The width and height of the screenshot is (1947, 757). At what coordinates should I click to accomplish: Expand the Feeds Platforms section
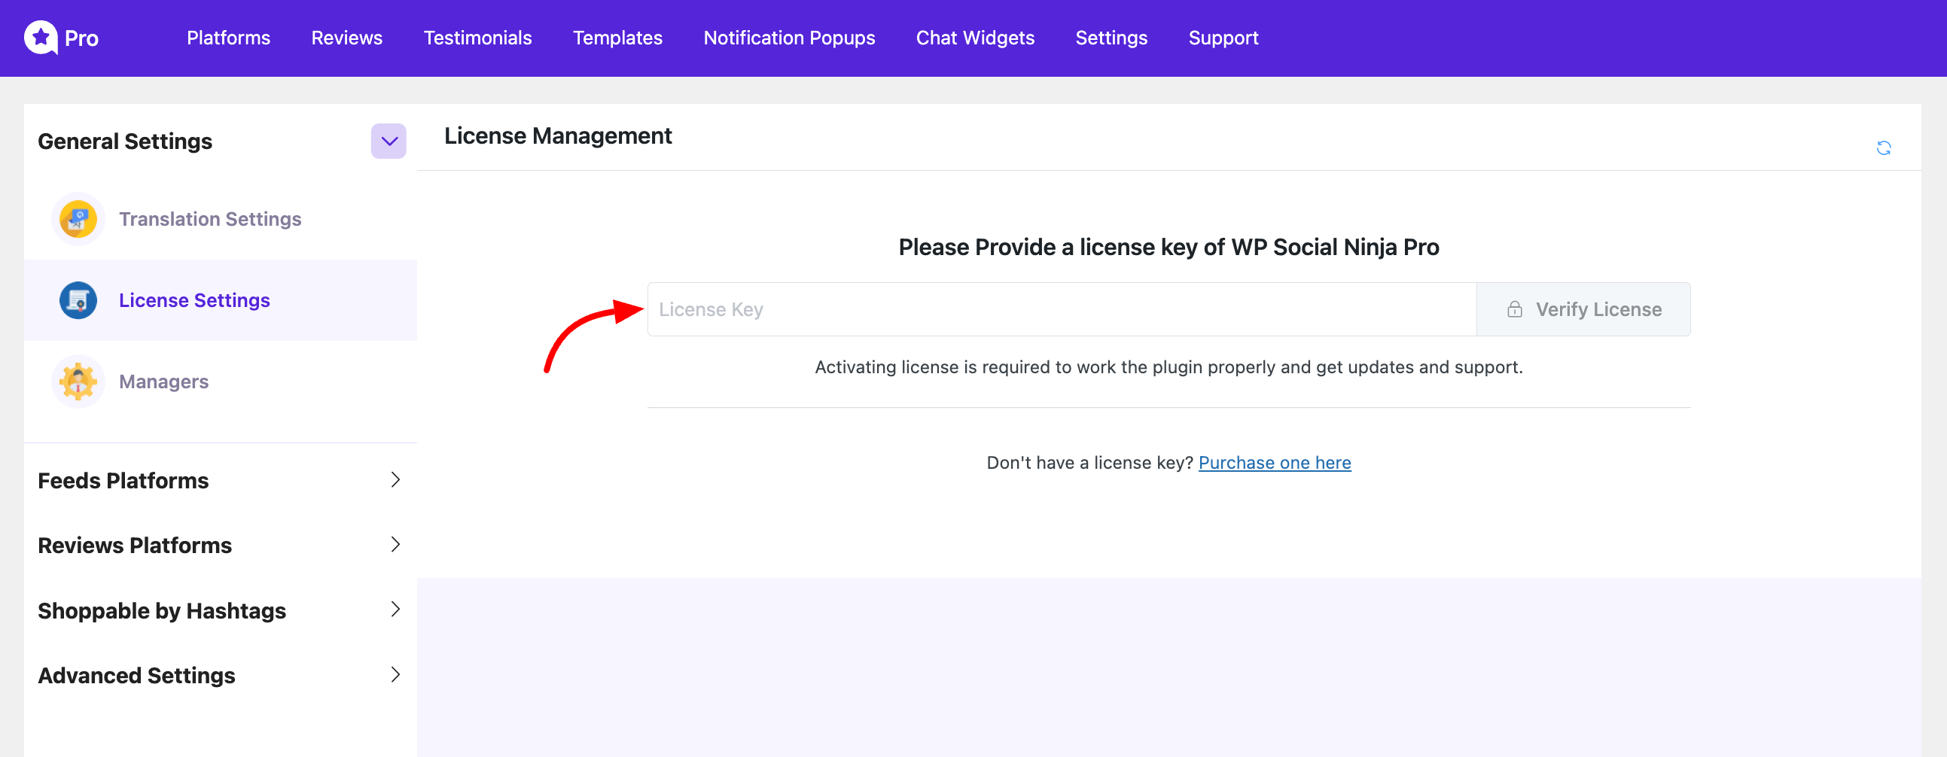coord(395,480)
